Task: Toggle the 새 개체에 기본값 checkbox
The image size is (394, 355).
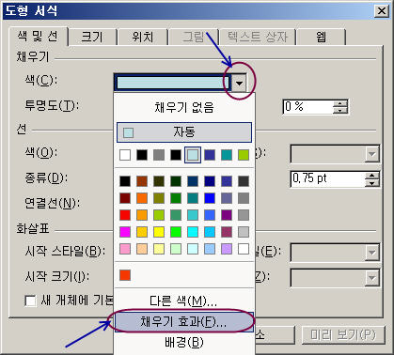Action: point(30,301)
